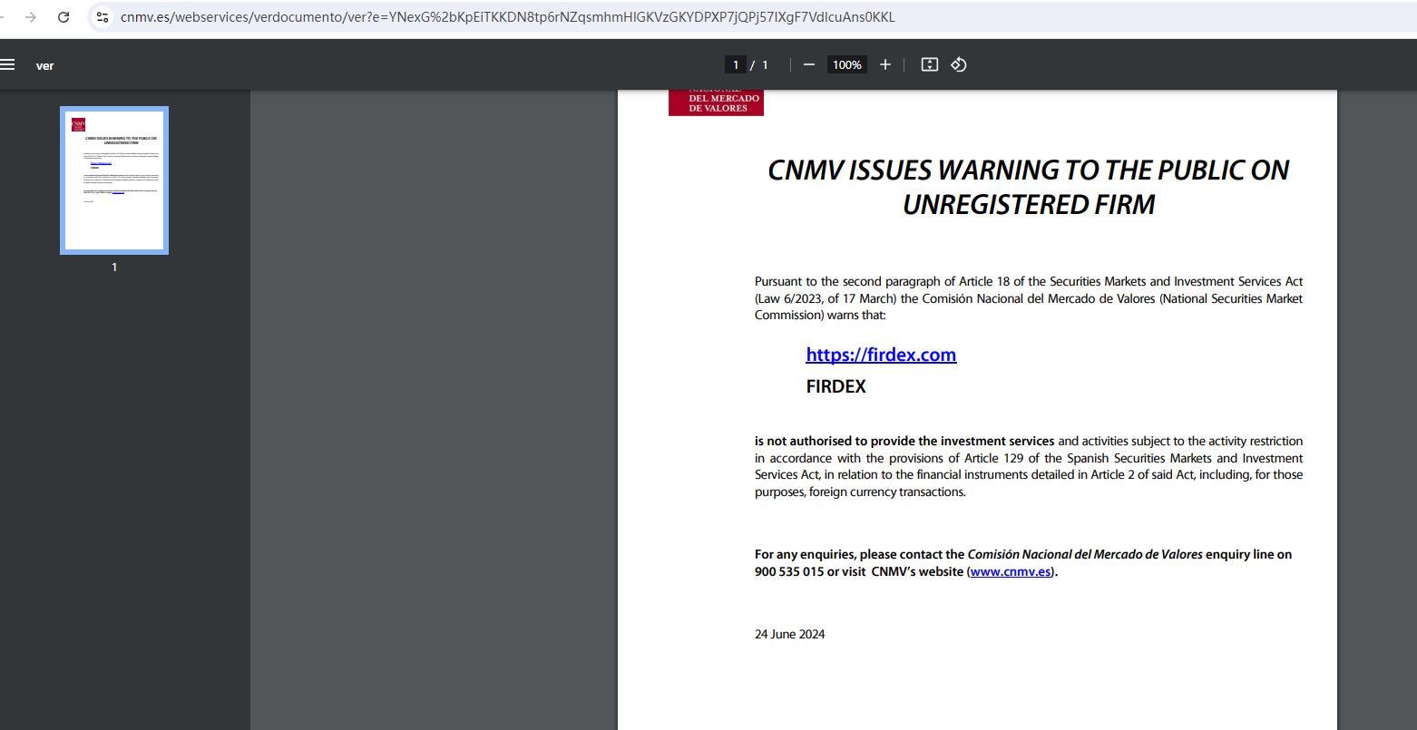
Task: Select page 1 thumbnail in sidebar
Action: click(114, 180)
